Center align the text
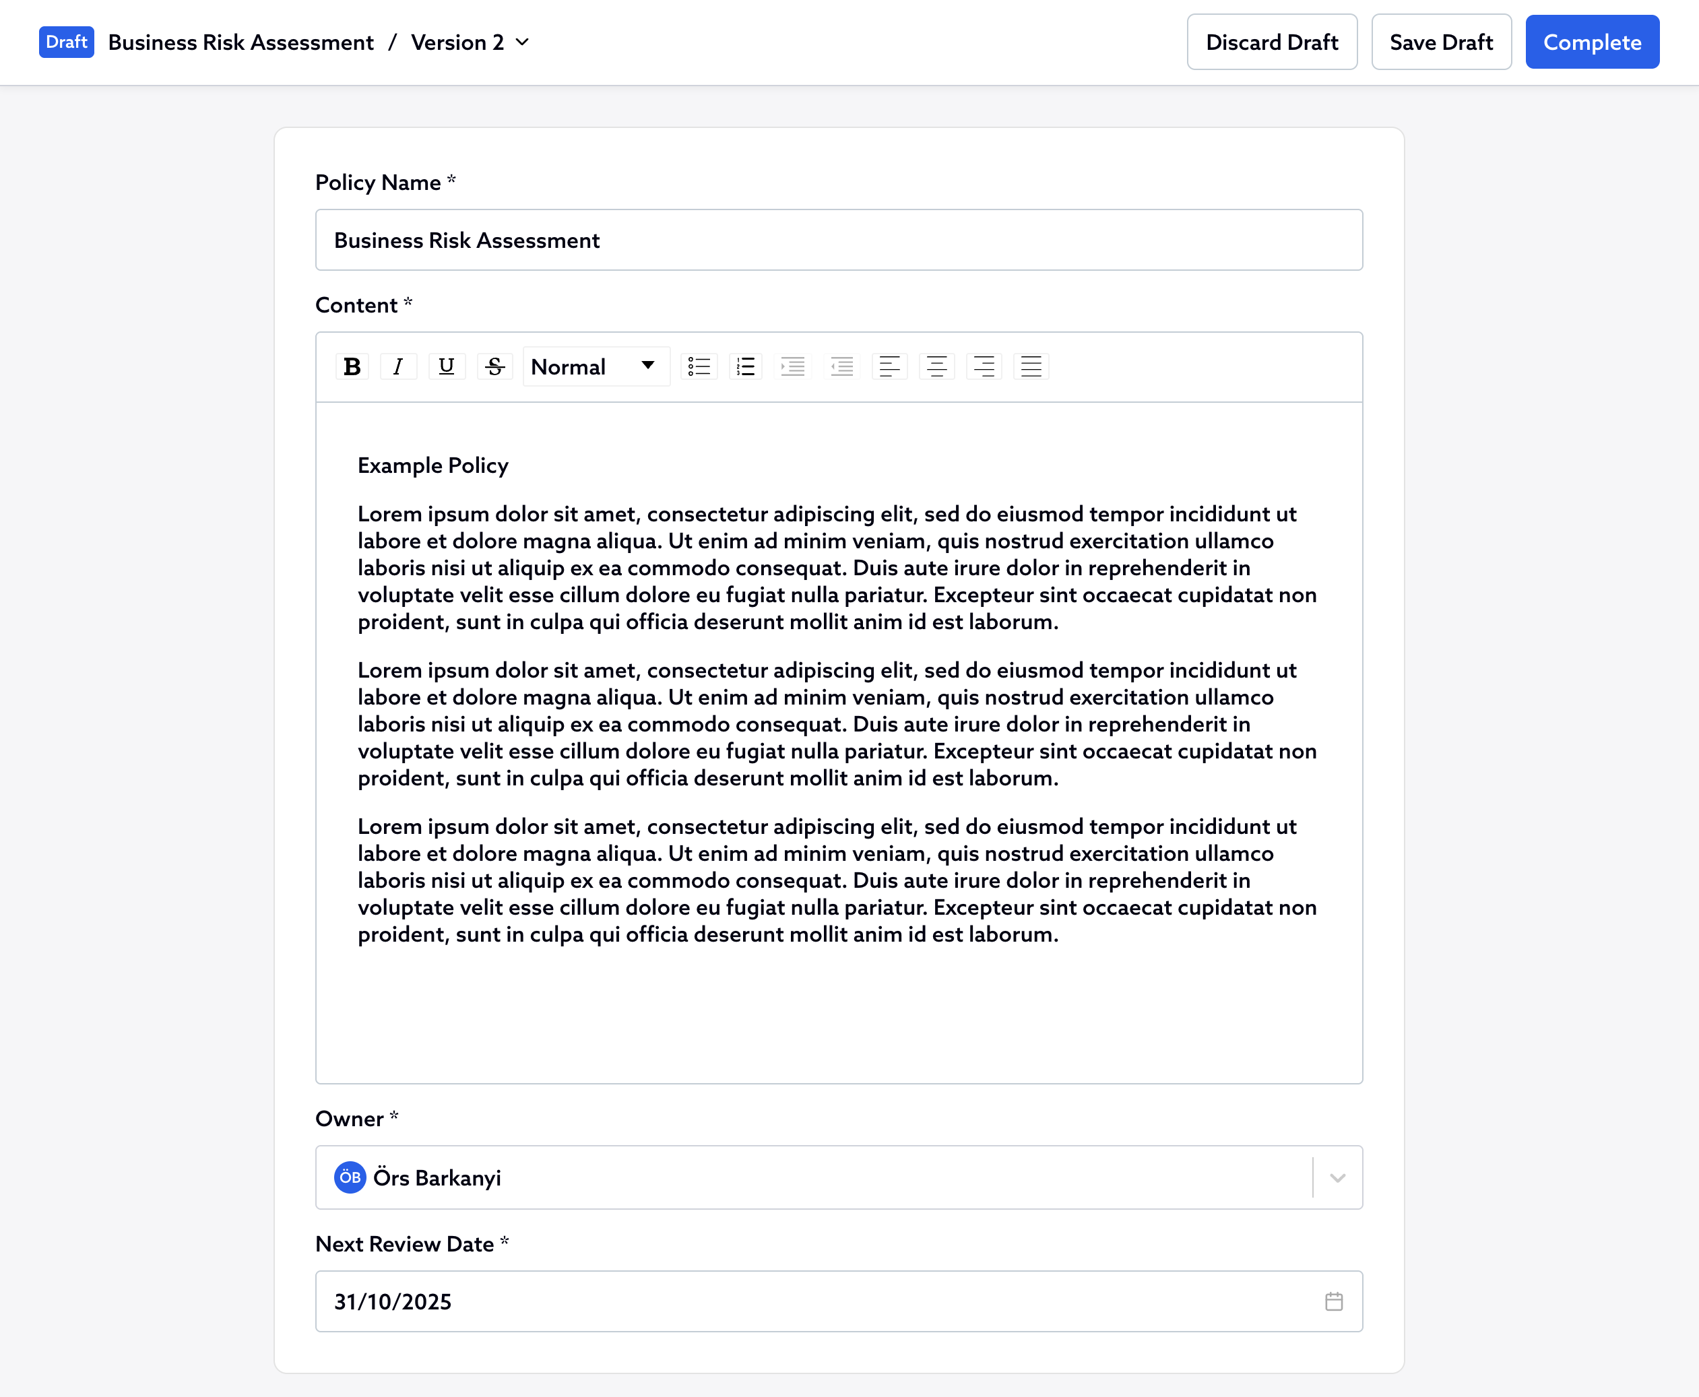 click(937, 367)
